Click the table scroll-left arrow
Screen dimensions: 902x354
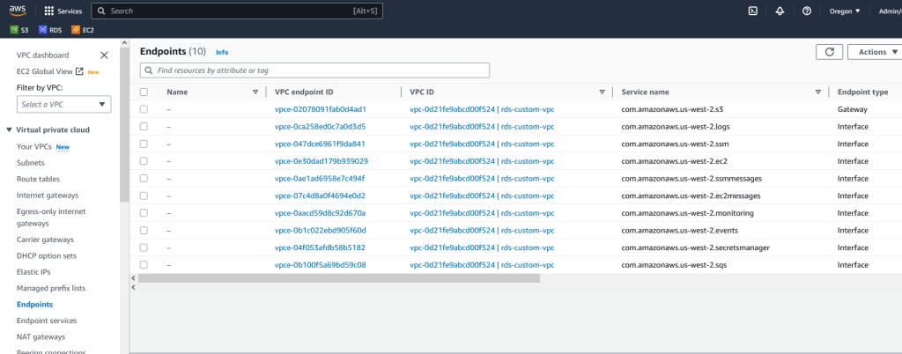(134, 278)
